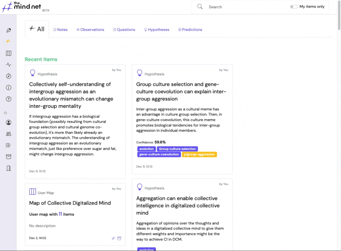Image resolution: width=341 pixels, height=251 pixels.
Task: Click the door icon in sidebar
Action: point(9,168)
